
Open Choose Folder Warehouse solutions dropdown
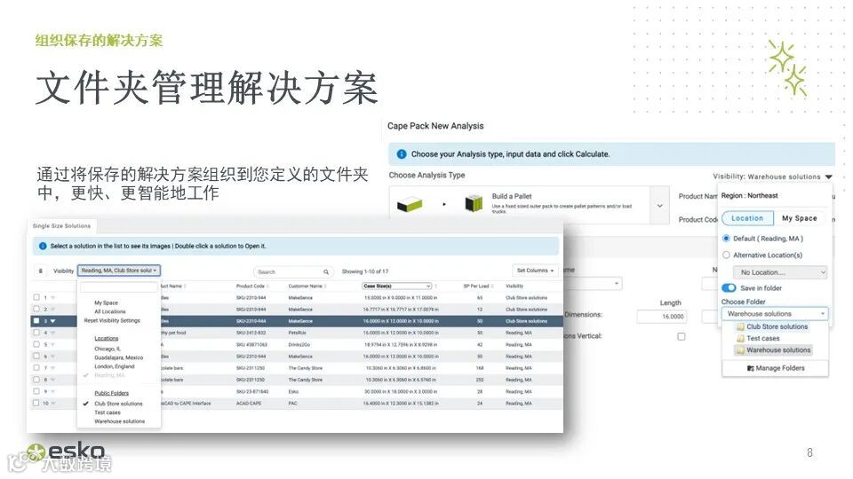pos(775,314)
